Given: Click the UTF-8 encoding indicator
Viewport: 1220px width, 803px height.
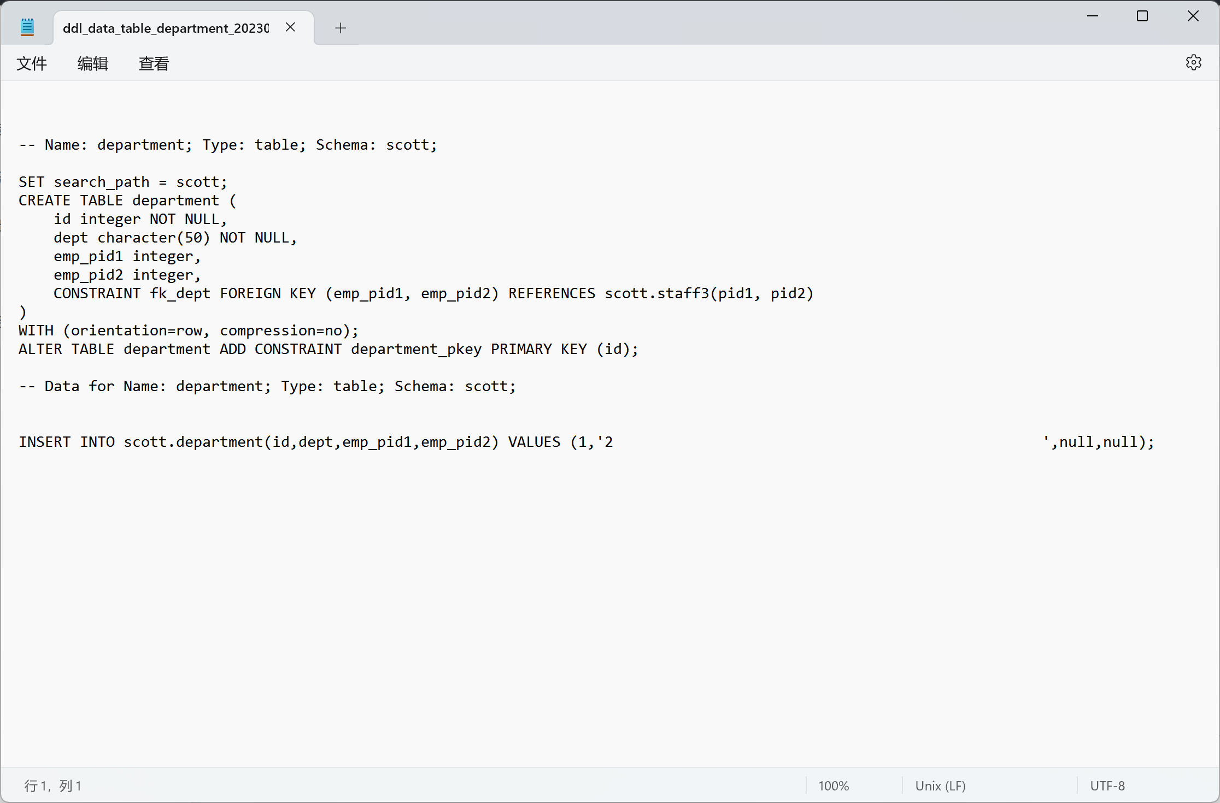Looking at the screenshot, I should (1107, 786).
